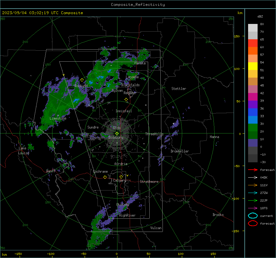Click the yellow 51–54 dBZ swatch
The height and width of the screenshot is (258, 276).
pos(253,66)
